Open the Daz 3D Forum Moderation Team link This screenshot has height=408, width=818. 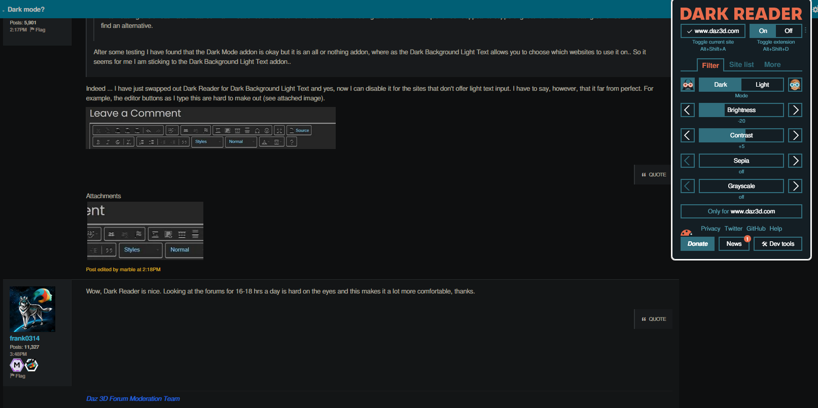tap(133, 399)
